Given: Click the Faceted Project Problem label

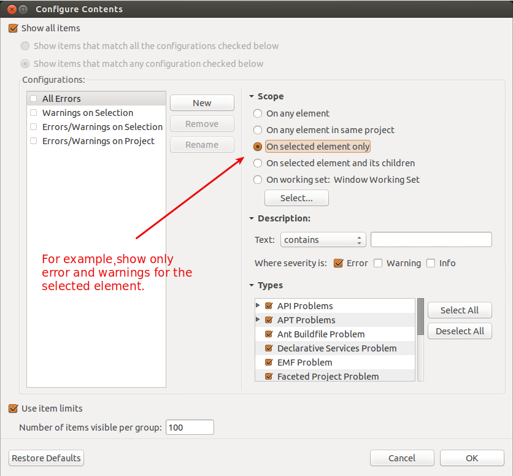Looking at the screenshot, I should tap(328, 376).
